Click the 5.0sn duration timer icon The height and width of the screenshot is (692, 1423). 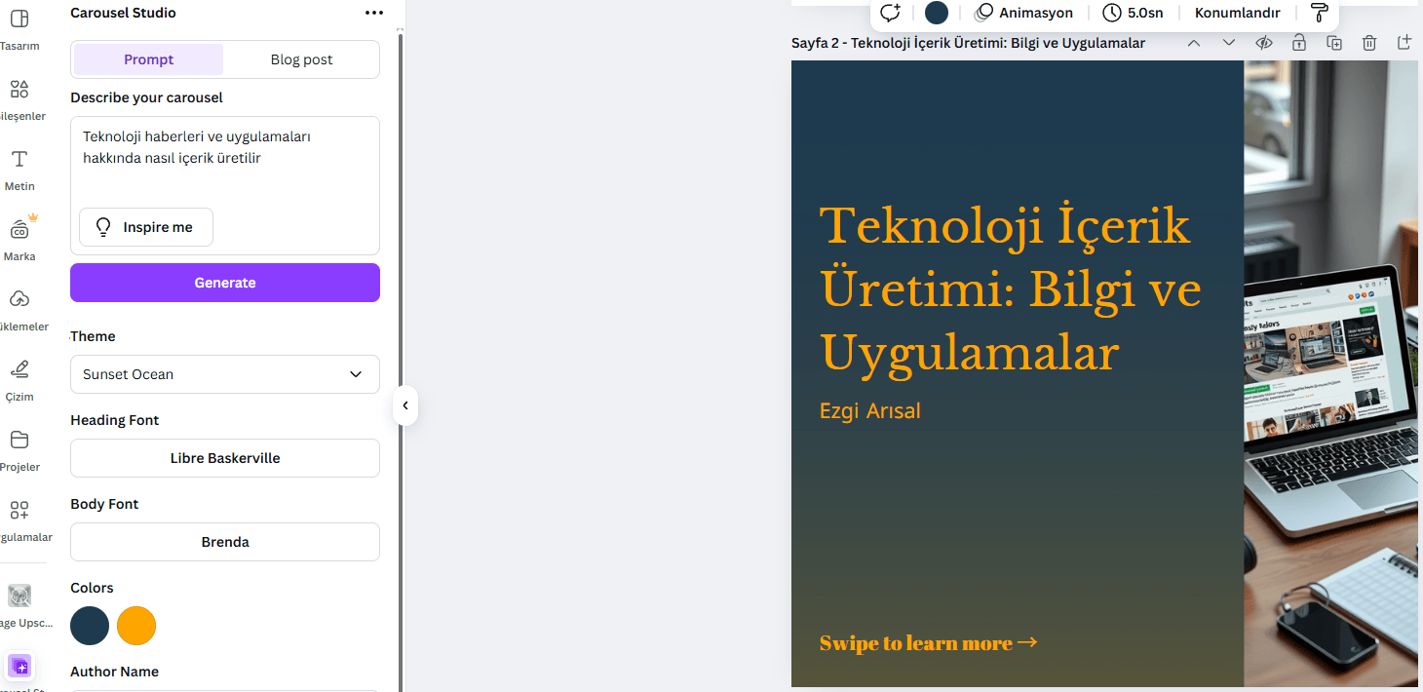coord(1112,13)
